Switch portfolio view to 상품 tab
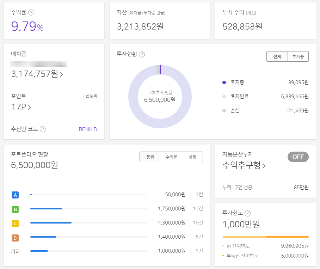320x269 pixels. click(x=192, y=157)
